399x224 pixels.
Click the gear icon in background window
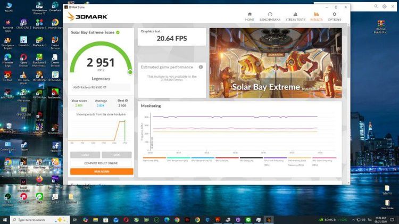pyautogui.click(x=385, y=6)
